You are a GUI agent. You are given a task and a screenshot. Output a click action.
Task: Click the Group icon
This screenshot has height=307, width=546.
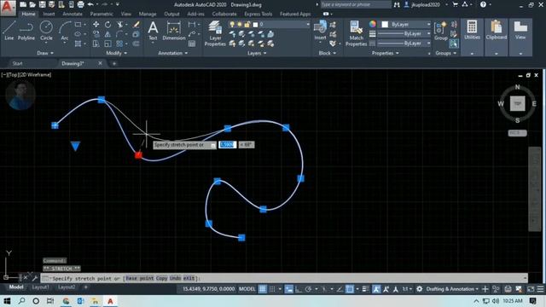pos(441,31)
